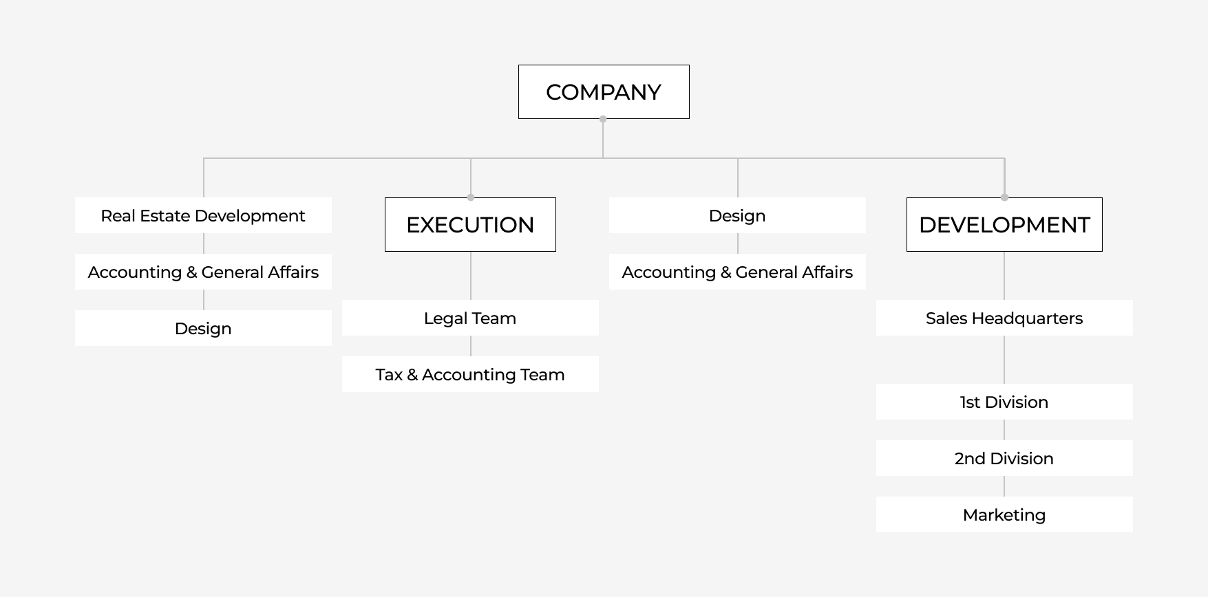This screenshot has height=597, width=1208.
Task: Select the 1st Division node
Action: [1004, 402]
